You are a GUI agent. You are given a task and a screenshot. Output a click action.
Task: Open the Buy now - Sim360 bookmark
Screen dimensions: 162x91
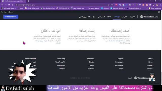[x=118, y=8]
